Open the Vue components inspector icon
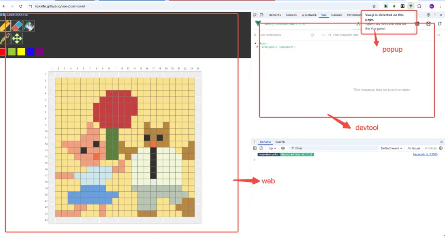The width and height of the screenshot is (445, 236). 358,24
